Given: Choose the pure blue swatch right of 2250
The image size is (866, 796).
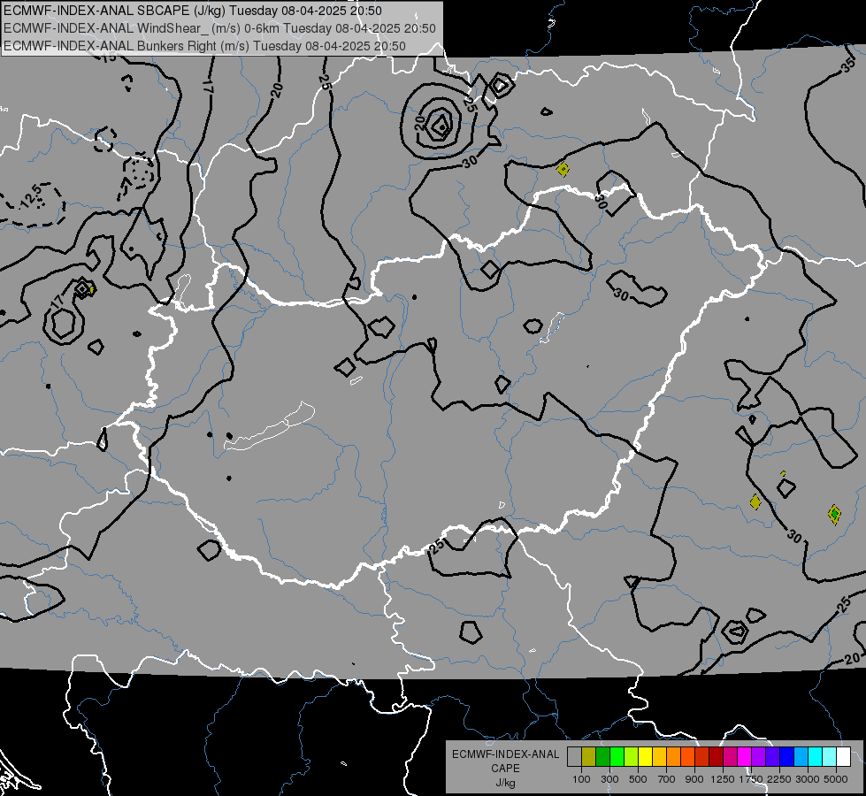Looking at the screenshot, I should tap(787, 756).
